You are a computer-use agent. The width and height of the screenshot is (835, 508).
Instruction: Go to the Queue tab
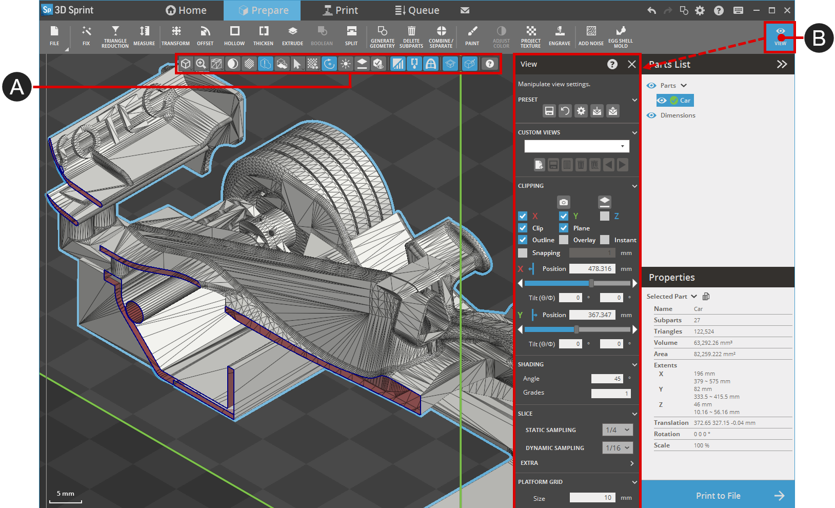click(417, 10)
